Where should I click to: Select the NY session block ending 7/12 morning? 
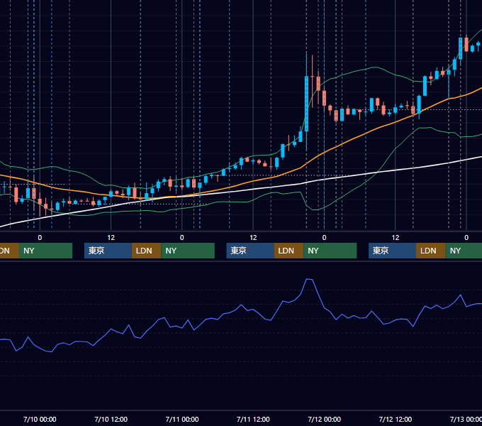coord(330,251)
